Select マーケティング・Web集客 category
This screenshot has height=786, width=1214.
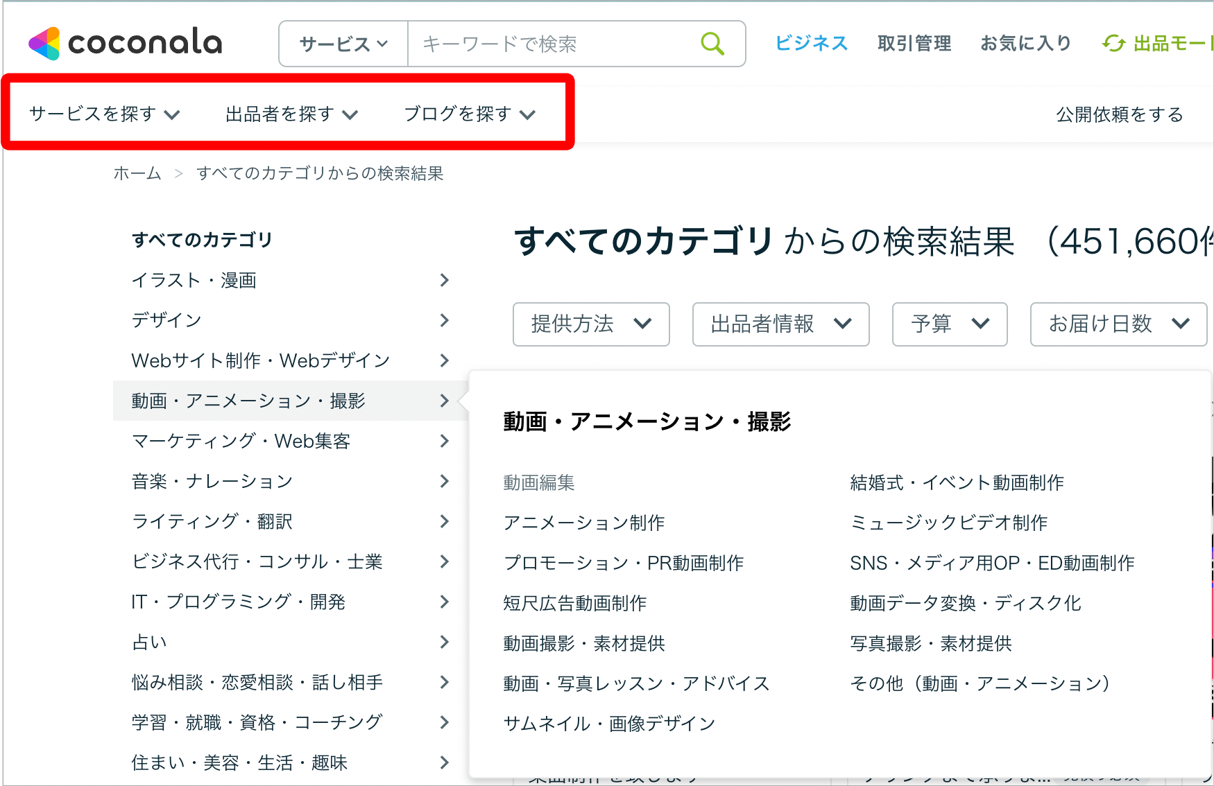[x=291, y=441]
